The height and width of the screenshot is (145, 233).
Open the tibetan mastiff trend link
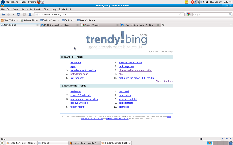click(77, 107)
